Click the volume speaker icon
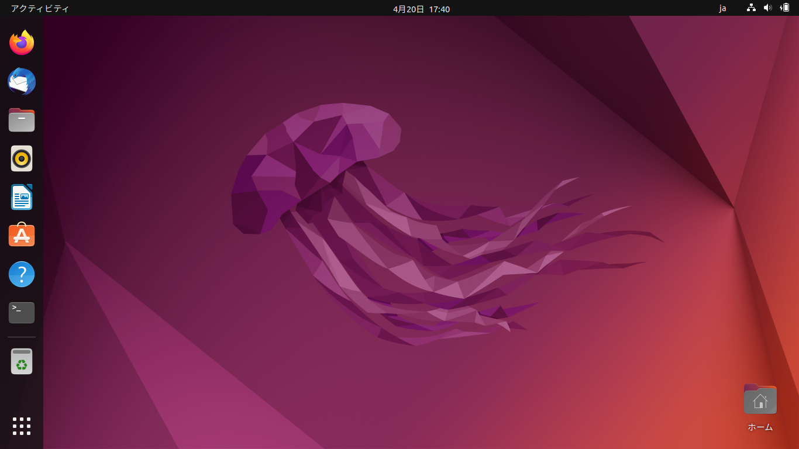Image resolution: width=799 pixels, height=449 pixels. 768,8
